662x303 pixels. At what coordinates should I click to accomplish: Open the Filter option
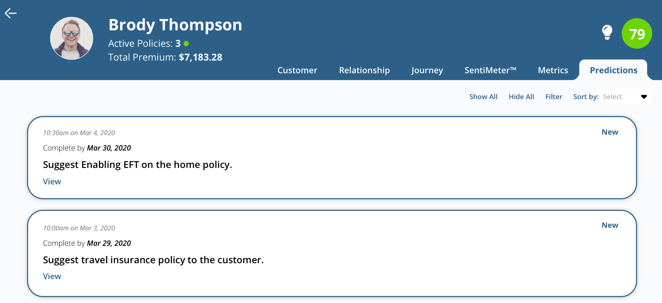pyautogui.click(x=553, y=97)
